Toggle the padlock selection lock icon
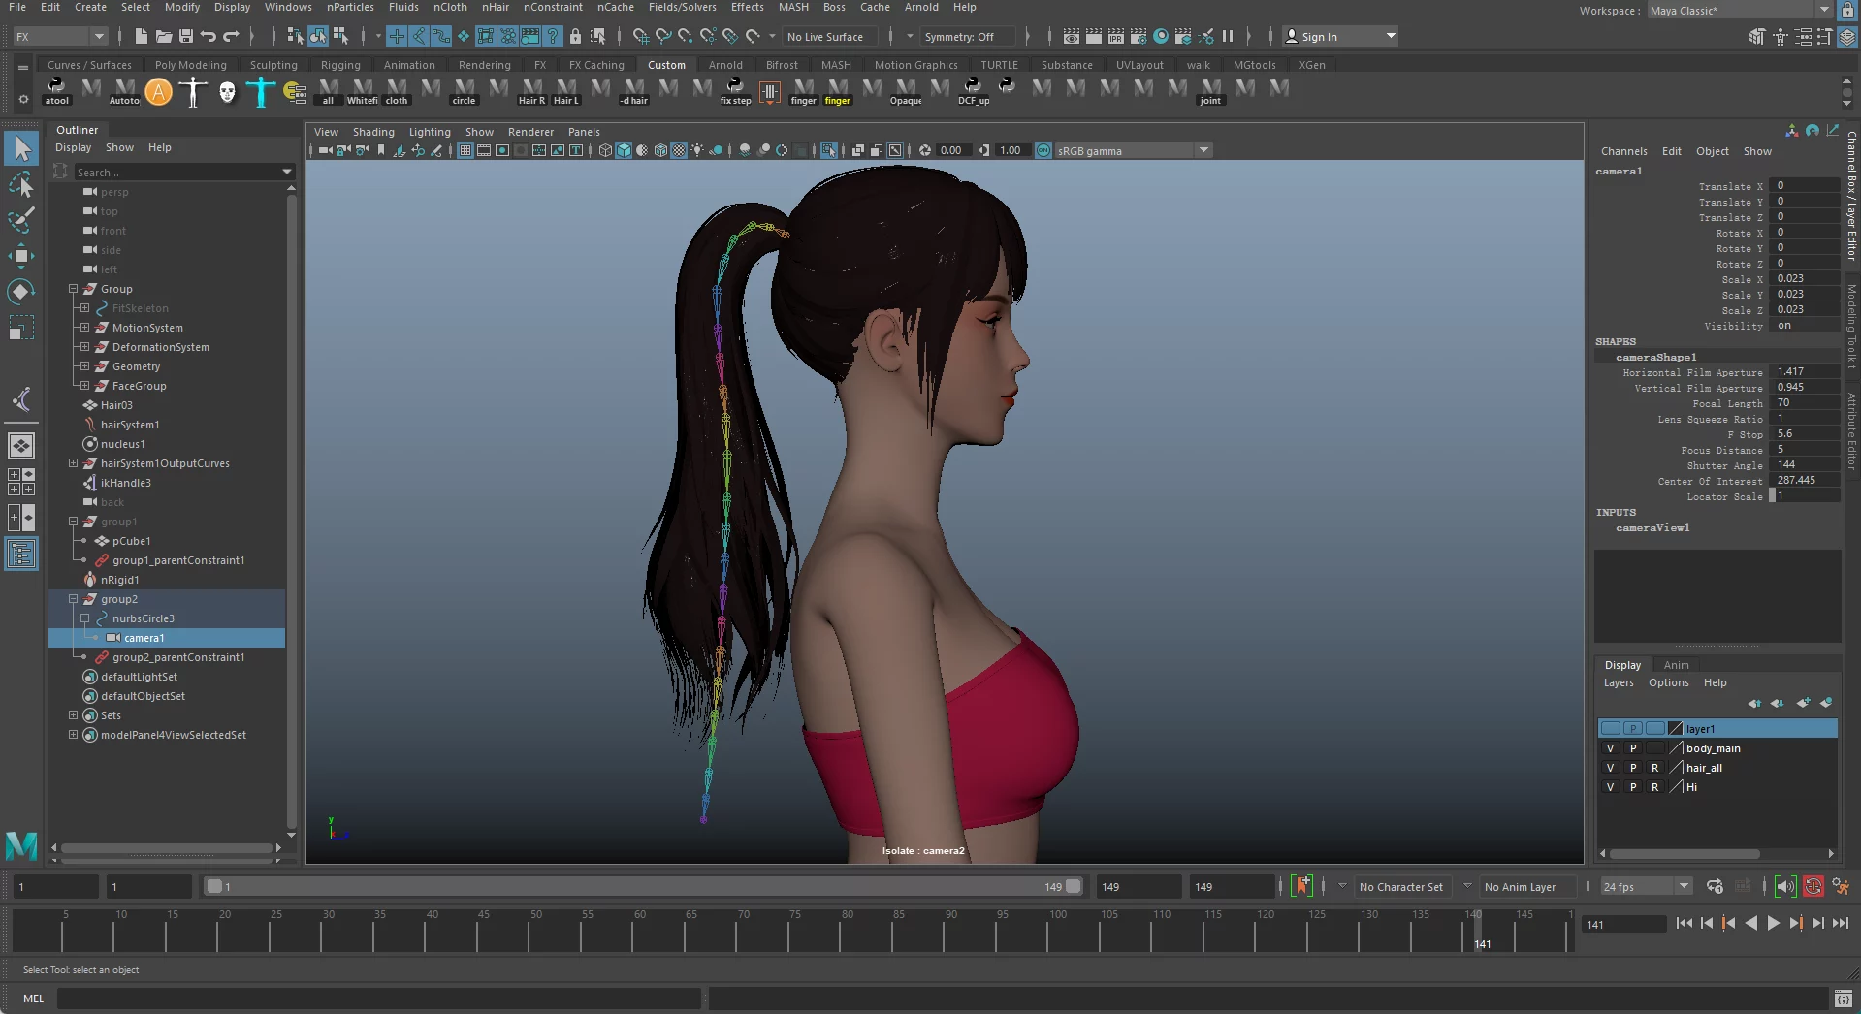This screenshot has width=1861, height=1014. 575,36
